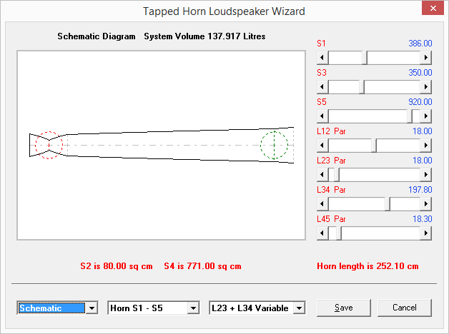Decrease L34 with its left arrow

pos(322,203)
